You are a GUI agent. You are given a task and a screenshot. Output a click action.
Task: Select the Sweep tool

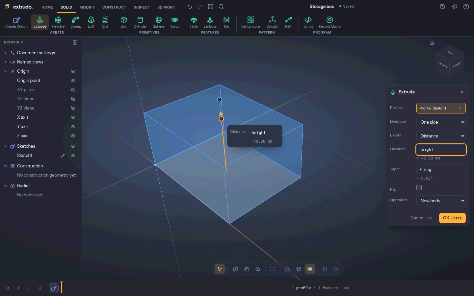(76, 22)
